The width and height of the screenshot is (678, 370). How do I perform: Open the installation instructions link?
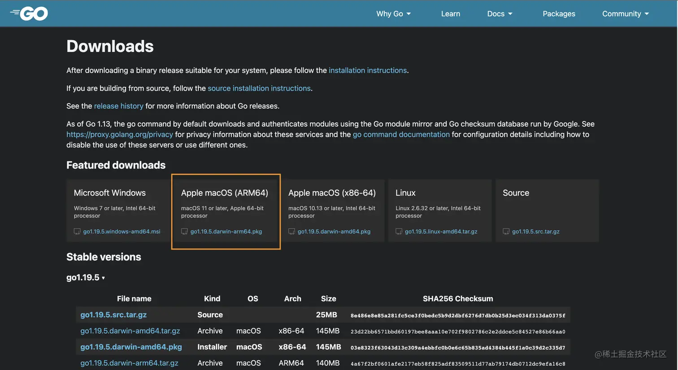[x=368, y=70]
